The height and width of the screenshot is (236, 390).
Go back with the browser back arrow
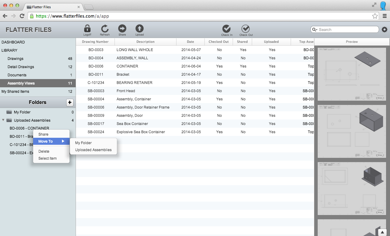[x=5, y=16]
